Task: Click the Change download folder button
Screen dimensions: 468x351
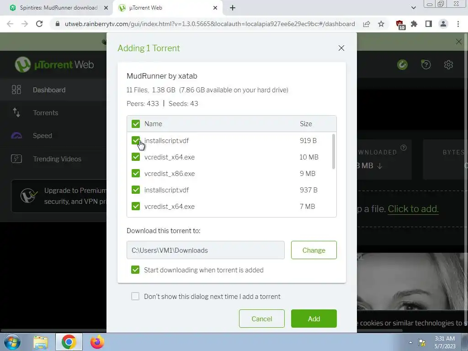Action: pos(314,250)
